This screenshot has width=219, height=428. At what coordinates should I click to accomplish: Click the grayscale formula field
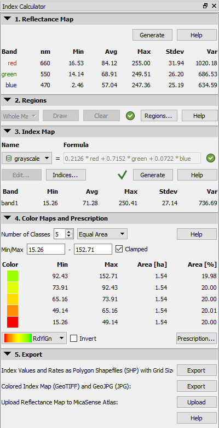point(132,159)
